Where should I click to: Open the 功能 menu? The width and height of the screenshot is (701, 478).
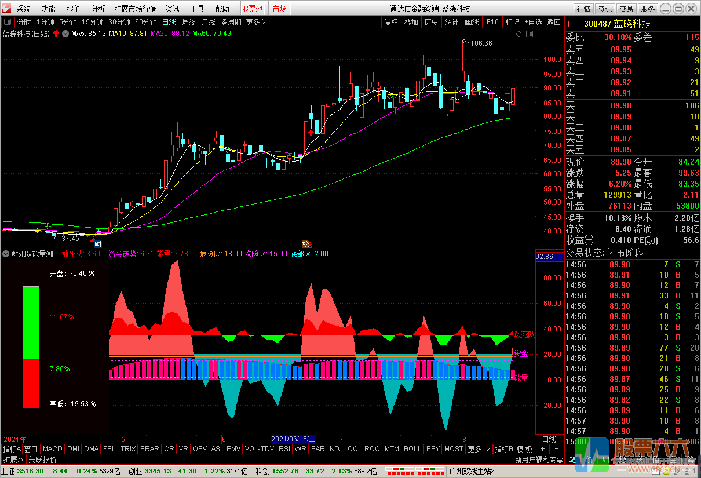(x=49, y=9)
